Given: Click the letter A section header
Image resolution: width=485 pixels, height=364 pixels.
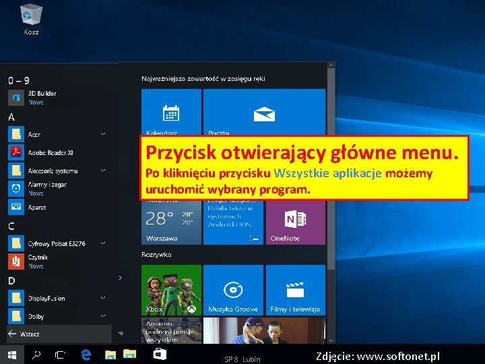Looking at the screenshot, I should [x=11, y=117].
